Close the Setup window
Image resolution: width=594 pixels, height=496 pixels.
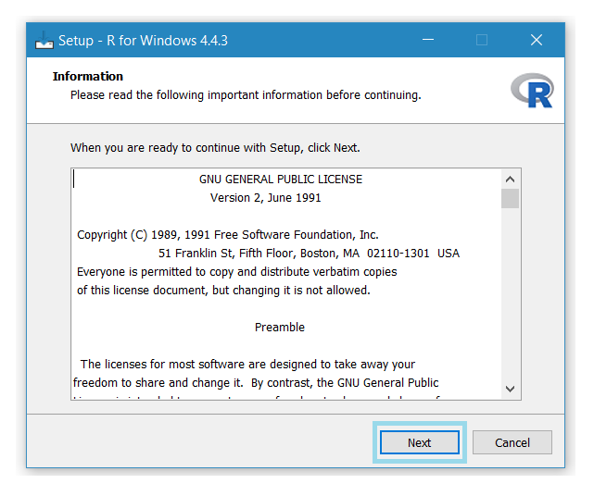click(x=537, y=40)
